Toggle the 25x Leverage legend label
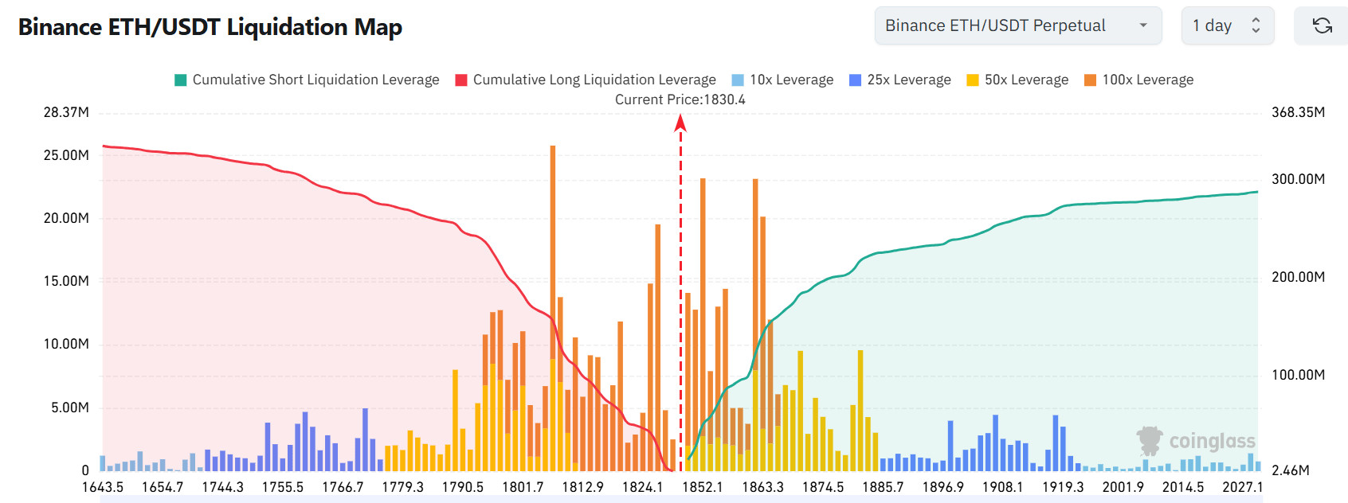This screenshot has height=503, width=1348. pyautogui.click(x=909, y=80)
